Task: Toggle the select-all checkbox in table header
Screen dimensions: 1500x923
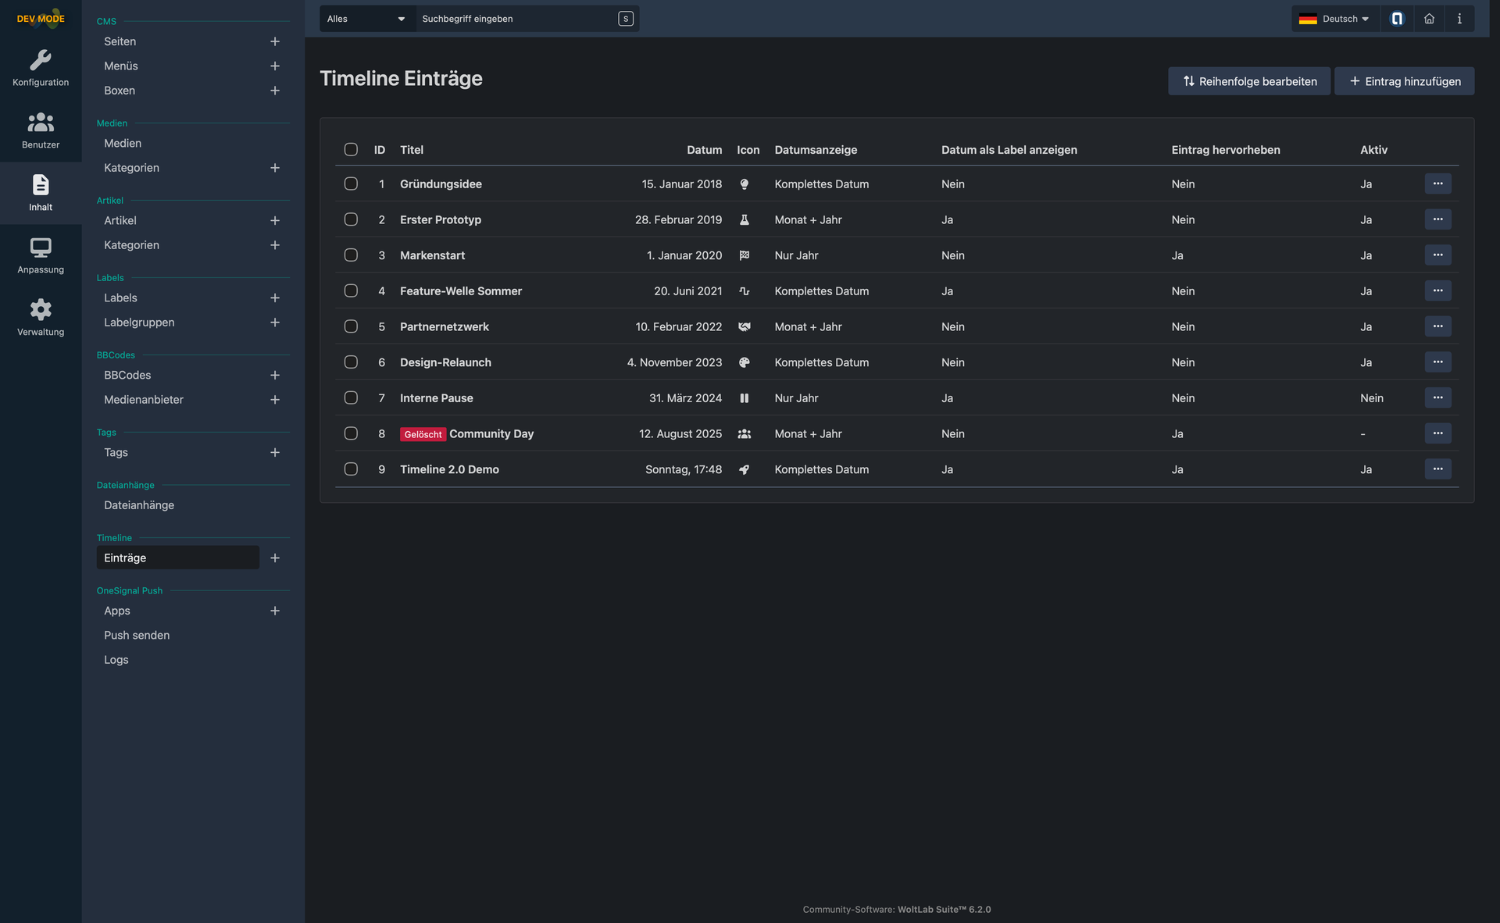Action: click(x=351, y=149)
